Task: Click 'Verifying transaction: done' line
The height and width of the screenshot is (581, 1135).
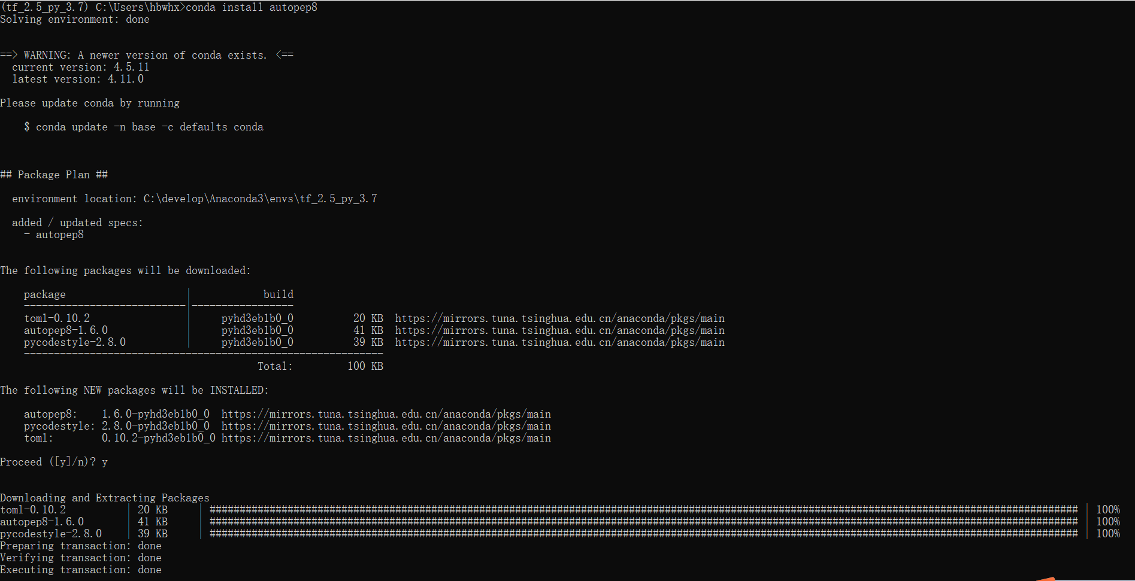Action: [x=81, y=558]
